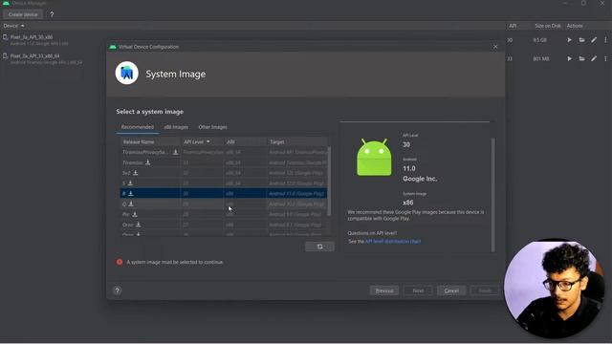The width and height of the screenshot is (612, 344).
Task: Click the ABI column header
Action: click(245, 142)
